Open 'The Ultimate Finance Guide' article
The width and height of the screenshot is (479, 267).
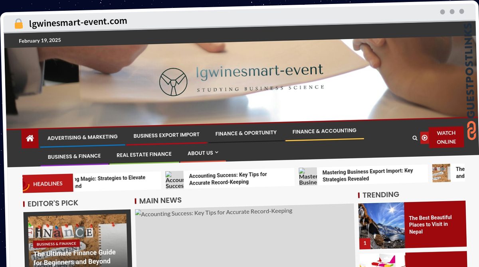coord(75,257)
